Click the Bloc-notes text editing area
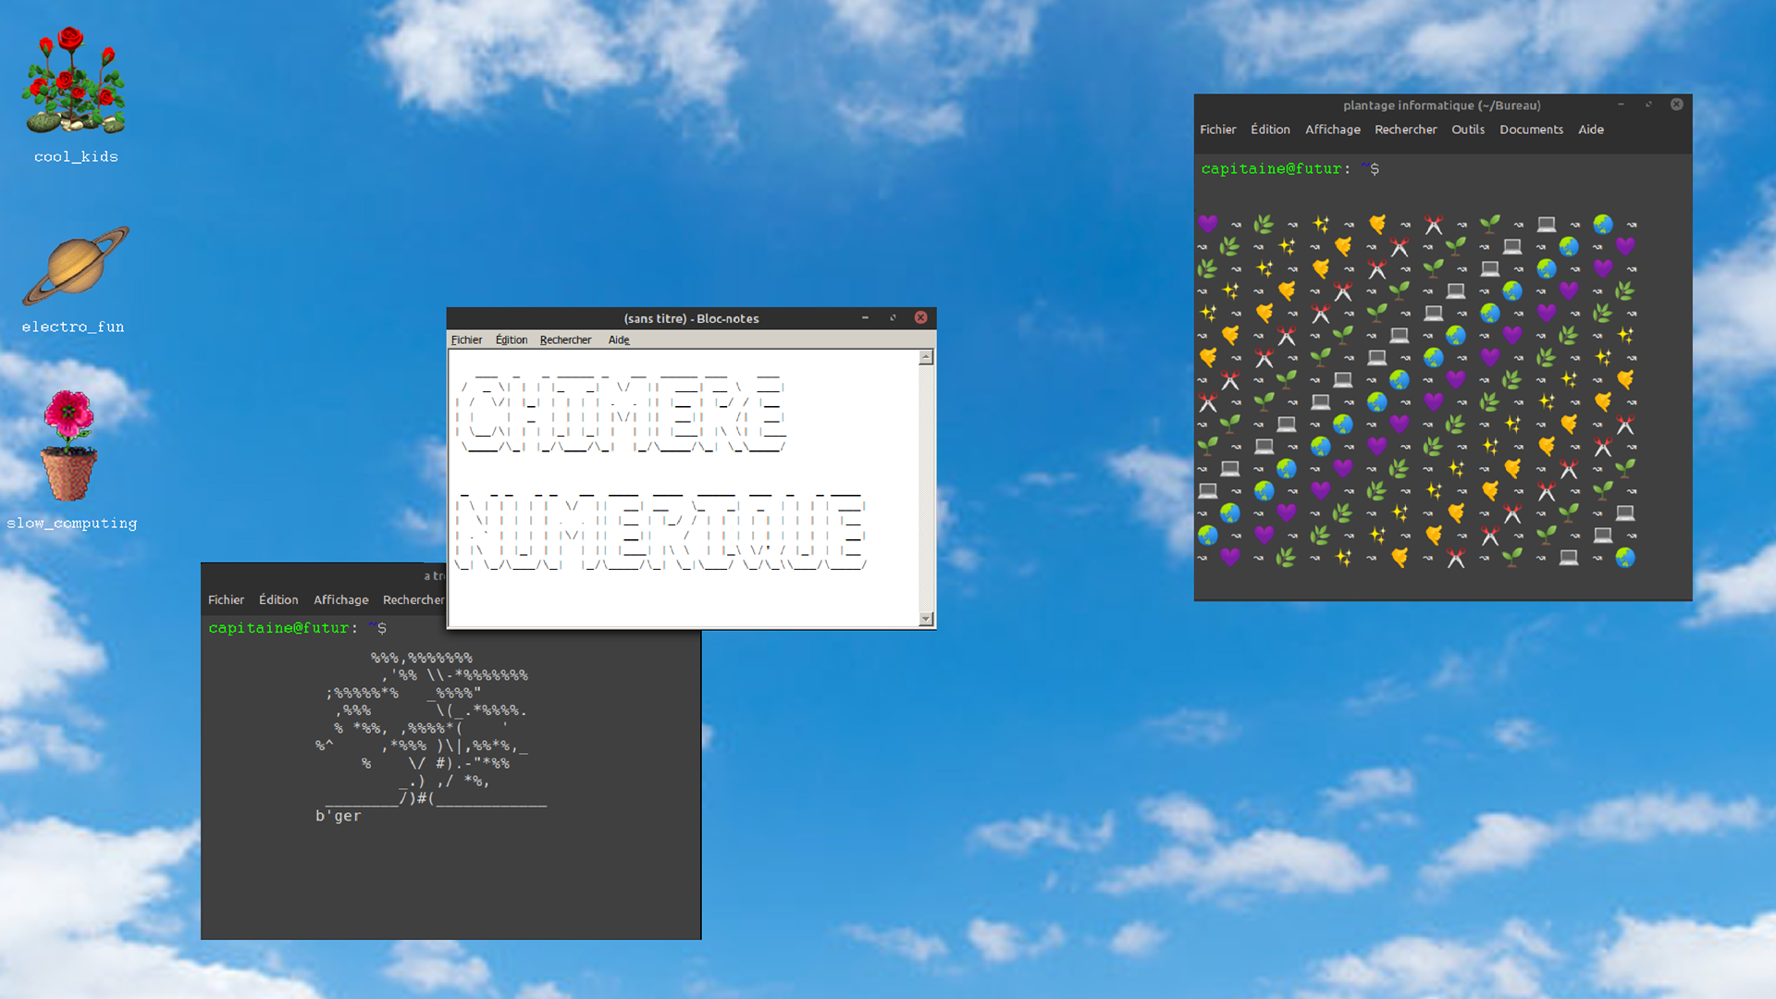Image resolution: width=1776 pixels, height=999 pixels. pyautogui.click(x=684, y=592)
